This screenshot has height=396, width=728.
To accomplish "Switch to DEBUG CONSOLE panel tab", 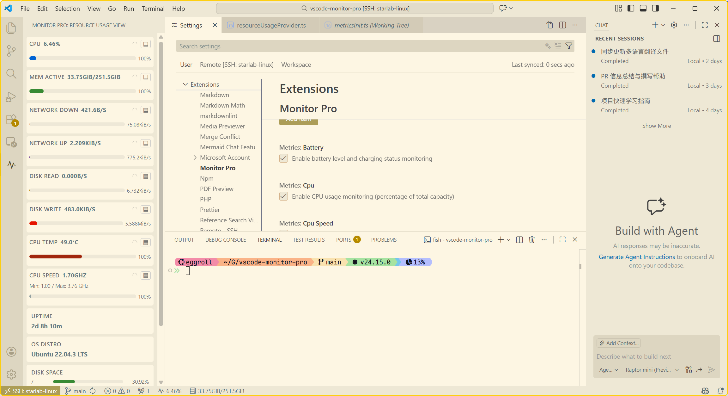I will 226,240.
